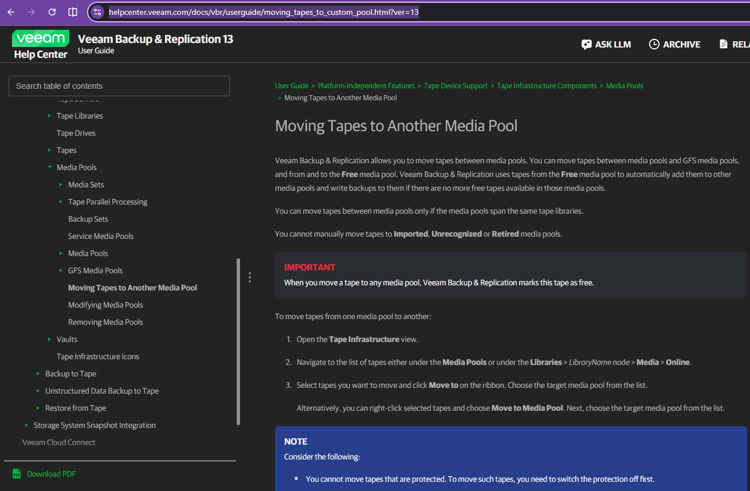Click the Veeam Help Center logo

[40, 45]
